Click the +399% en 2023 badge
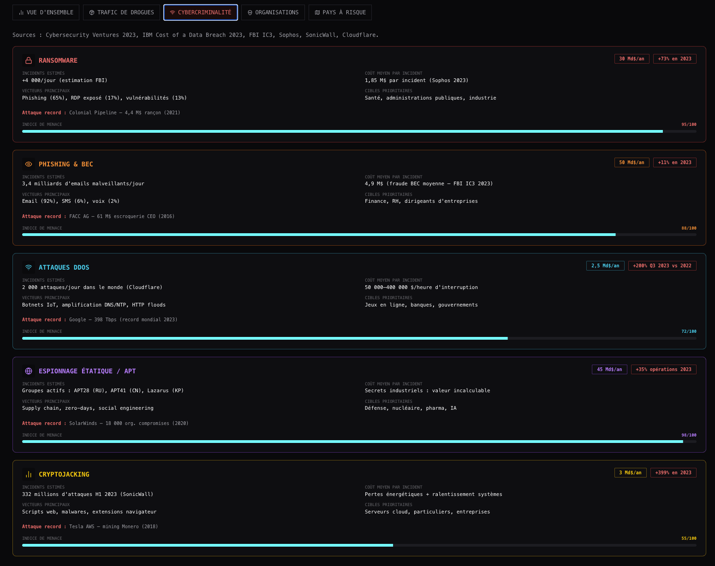 (x=673, y=472)
